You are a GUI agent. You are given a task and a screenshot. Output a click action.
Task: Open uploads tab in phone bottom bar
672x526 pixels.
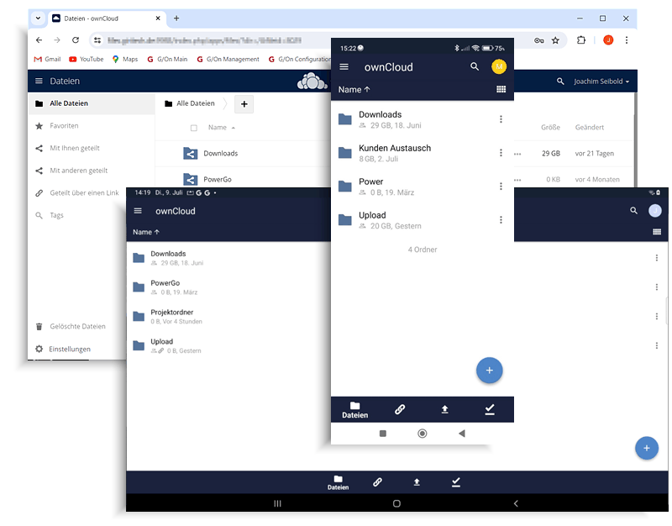pos(445,409)
